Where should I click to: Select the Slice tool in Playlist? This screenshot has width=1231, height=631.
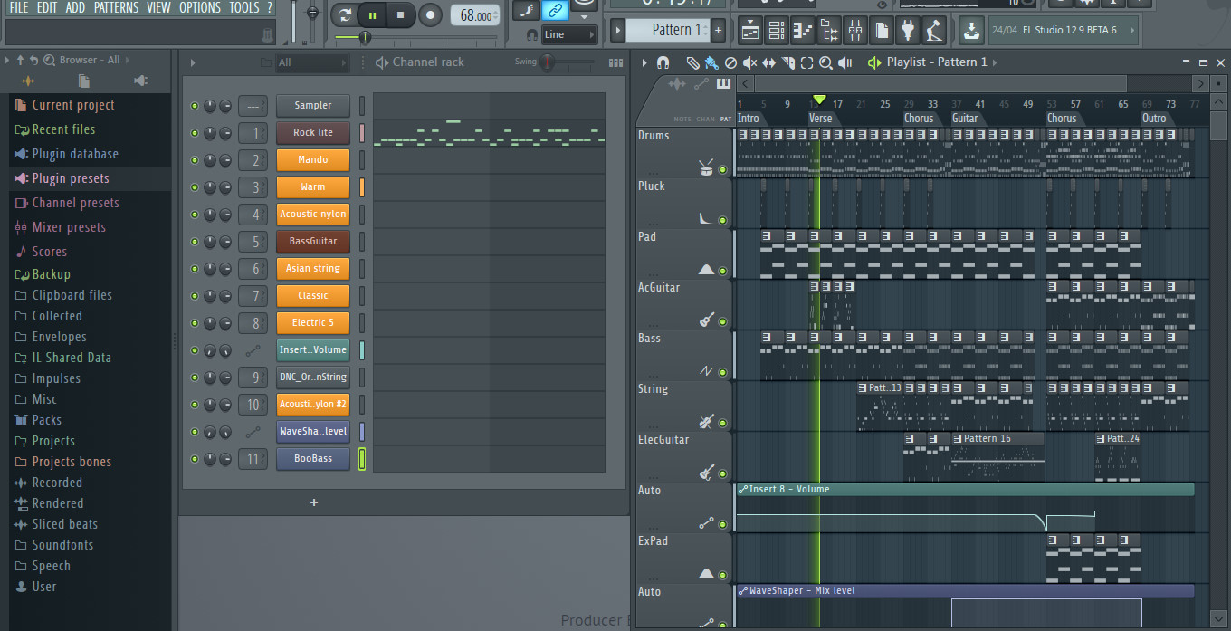(x=787, y=62)
